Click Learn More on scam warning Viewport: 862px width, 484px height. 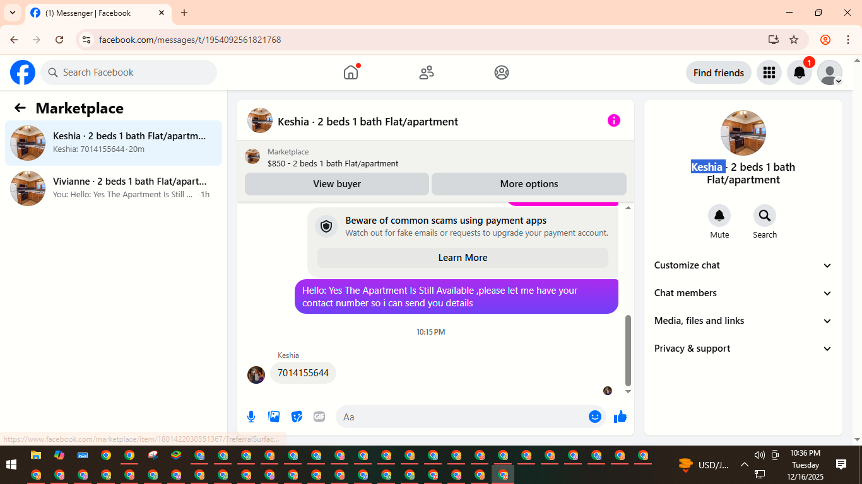point(463,258)
